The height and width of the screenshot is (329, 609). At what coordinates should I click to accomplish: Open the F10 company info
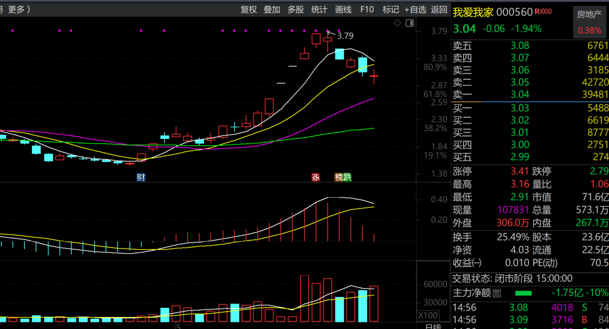pyautogui.click(x=367, y=9)
